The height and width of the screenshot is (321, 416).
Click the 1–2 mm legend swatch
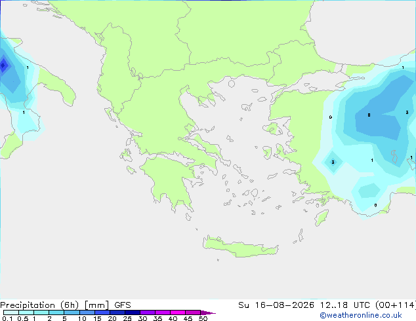pyautogui.click(x=41, y=312)
